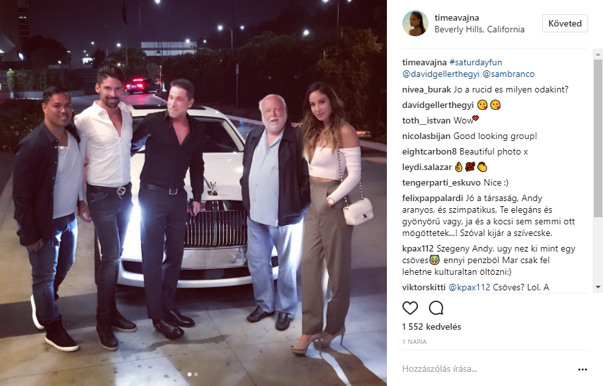Click the scrollbar up arrow in comments
This screenshot has height=386, width=603.
598,54
